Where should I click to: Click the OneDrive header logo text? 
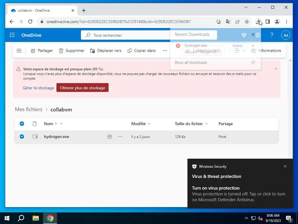click(31, 35)
